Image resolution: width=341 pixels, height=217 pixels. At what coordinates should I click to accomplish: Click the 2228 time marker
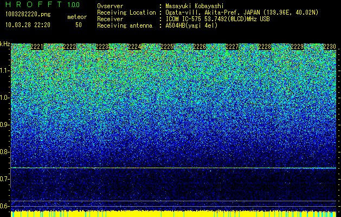[x=265, y=47]
